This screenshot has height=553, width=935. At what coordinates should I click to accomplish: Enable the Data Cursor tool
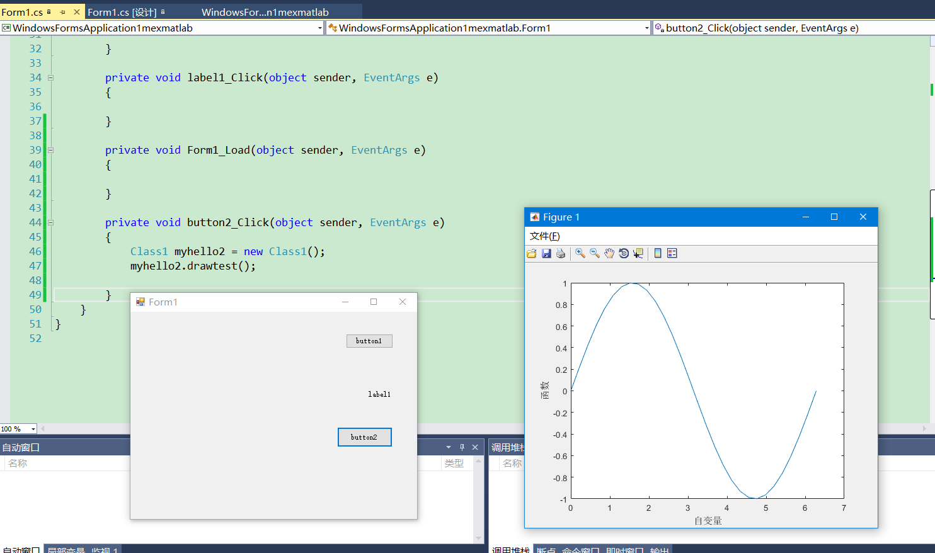pos(638,253)
